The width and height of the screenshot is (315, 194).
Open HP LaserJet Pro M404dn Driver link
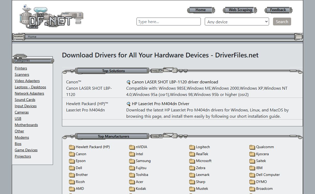(x=160, y=104)
